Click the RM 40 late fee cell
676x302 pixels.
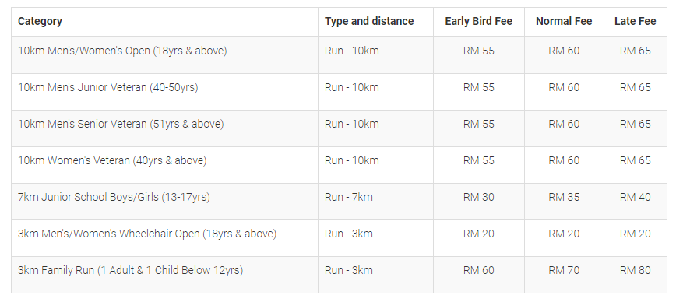pos(635,198)
